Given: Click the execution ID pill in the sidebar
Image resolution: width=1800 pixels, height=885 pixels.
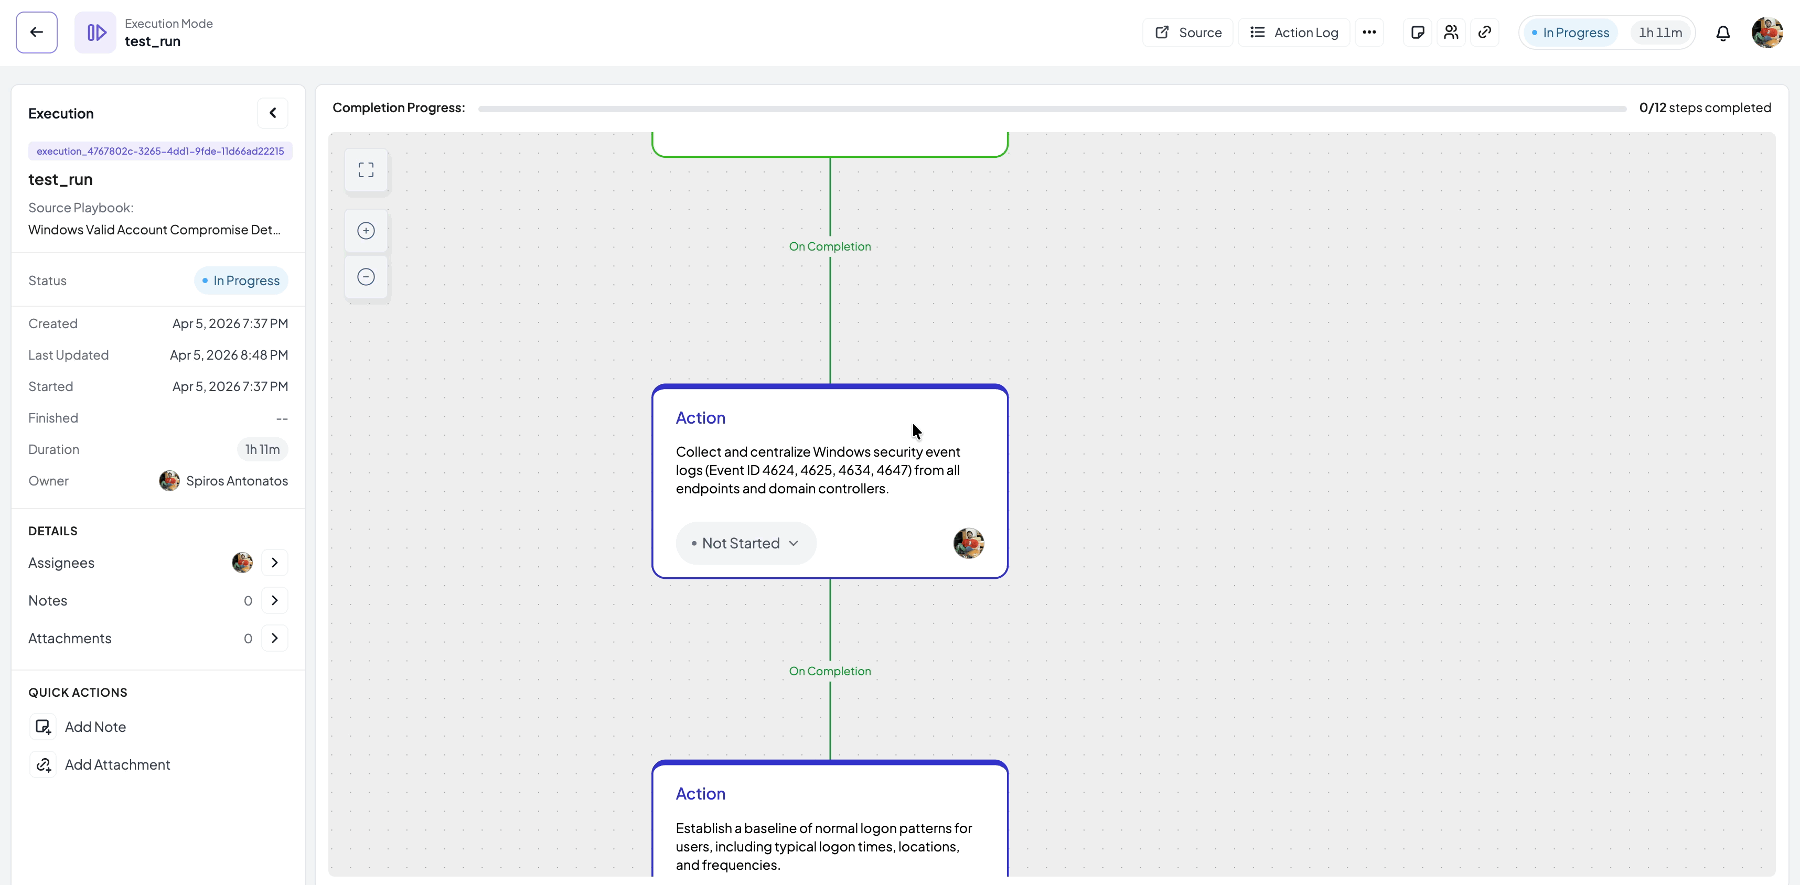Looking at the screenshot, I should 159,150.
